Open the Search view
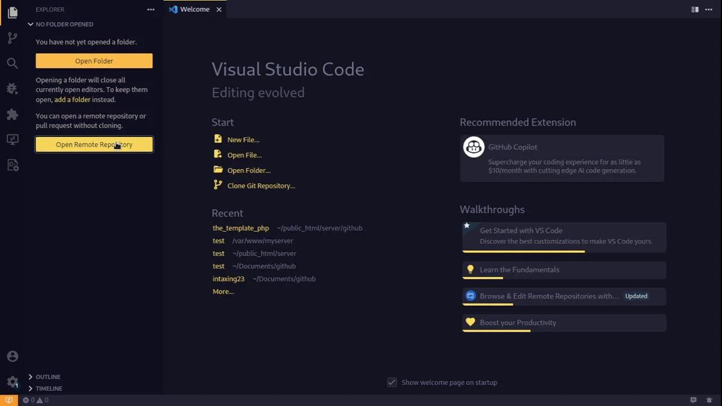Image resolution: width=722 pixels, height=406 pixels. pyautogui.click(x=12, y=63)
